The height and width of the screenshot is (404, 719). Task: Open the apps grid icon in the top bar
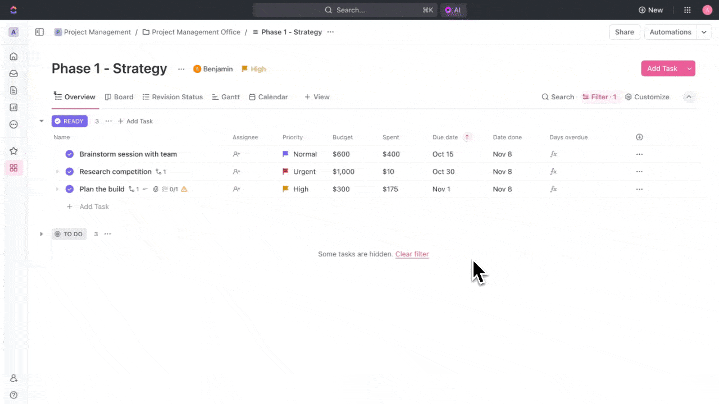tap(688, 10)
